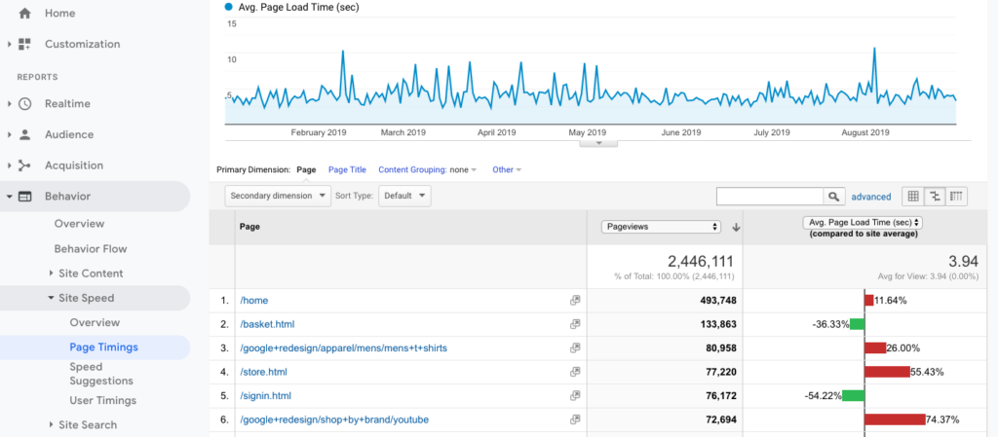Open the mens+t+shirts page link
Image resolution: width=998 pixels, height=437 pixels.
(x=345, y=348)
